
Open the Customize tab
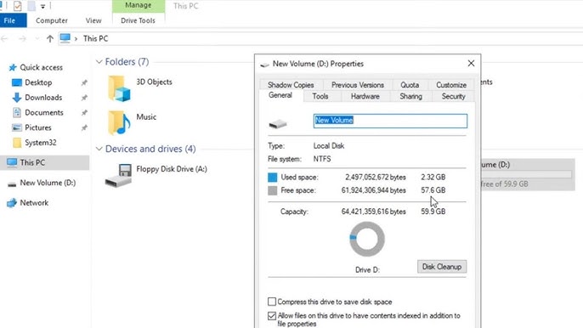click(451, 85)
